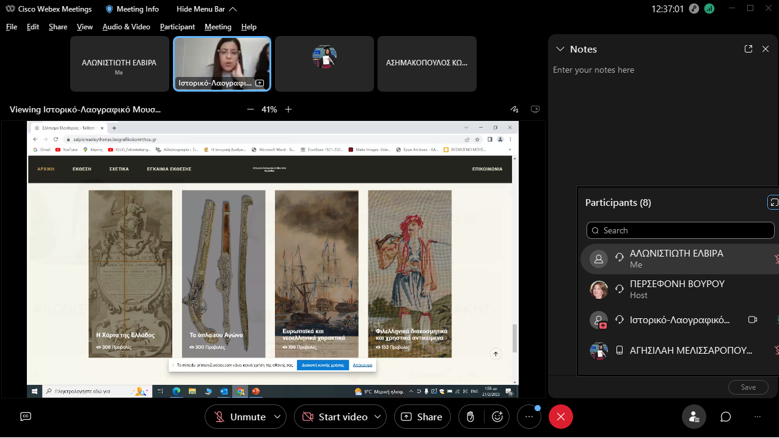The height and width of the screenshot is (438, 779).
Task: Toggle the Participants panel icon
Action: pos(694,417)
